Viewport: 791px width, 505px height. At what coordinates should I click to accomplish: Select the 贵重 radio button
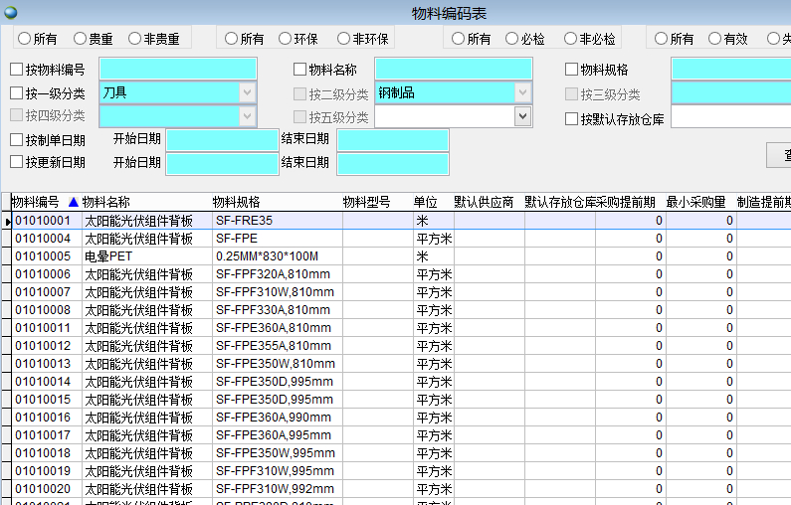point(81,39)
